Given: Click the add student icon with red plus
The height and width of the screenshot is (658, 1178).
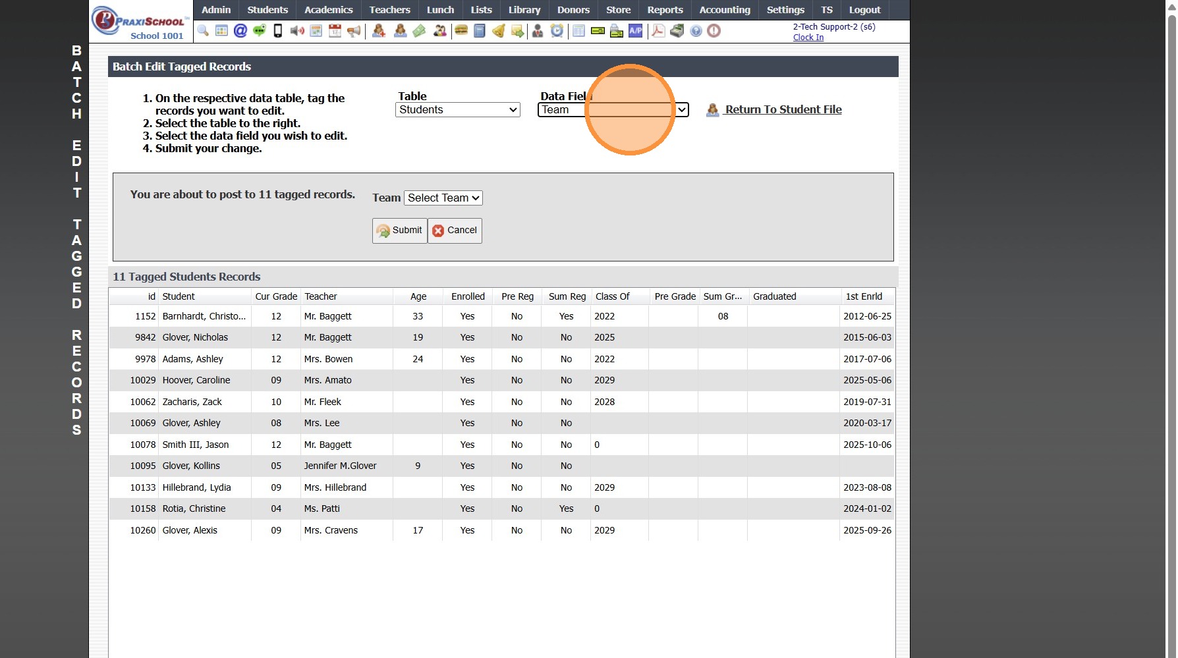Looking at the screenshot, I should click(379, 31).
